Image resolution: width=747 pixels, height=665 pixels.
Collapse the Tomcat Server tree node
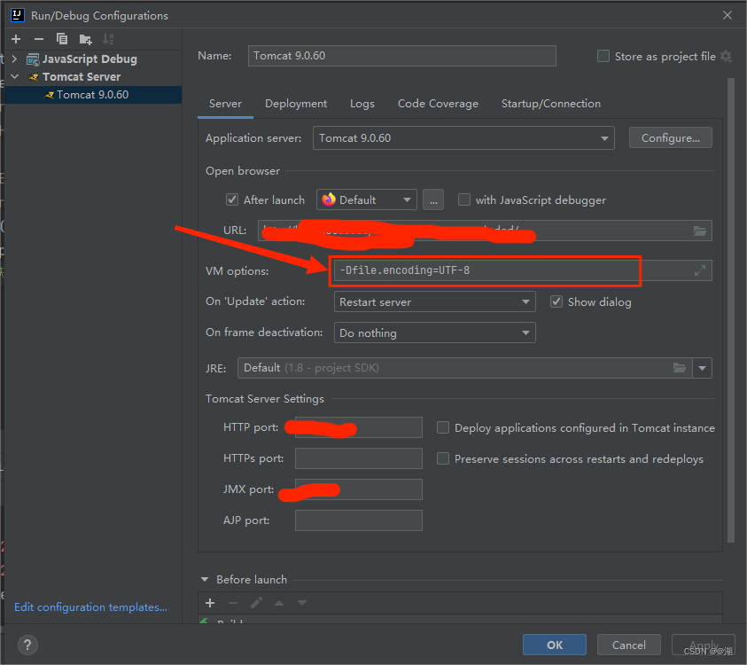click(15, 77)
